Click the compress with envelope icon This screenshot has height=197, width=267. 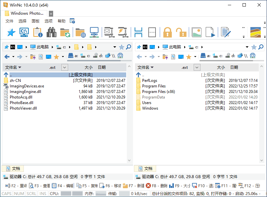click(109, 32)
